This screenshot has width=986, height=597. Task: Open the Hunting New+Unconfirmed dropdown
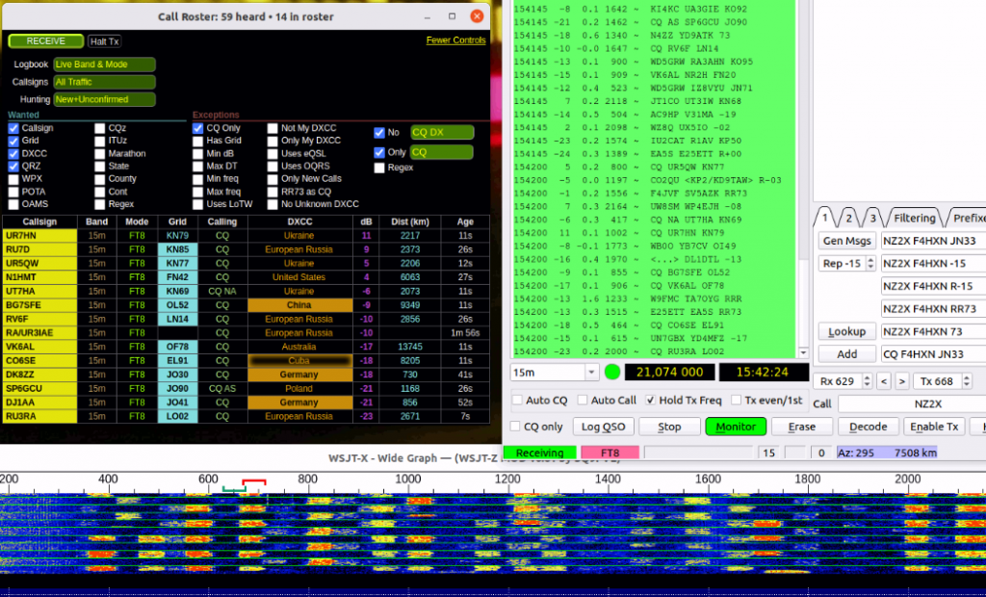(x=103, y=98)
